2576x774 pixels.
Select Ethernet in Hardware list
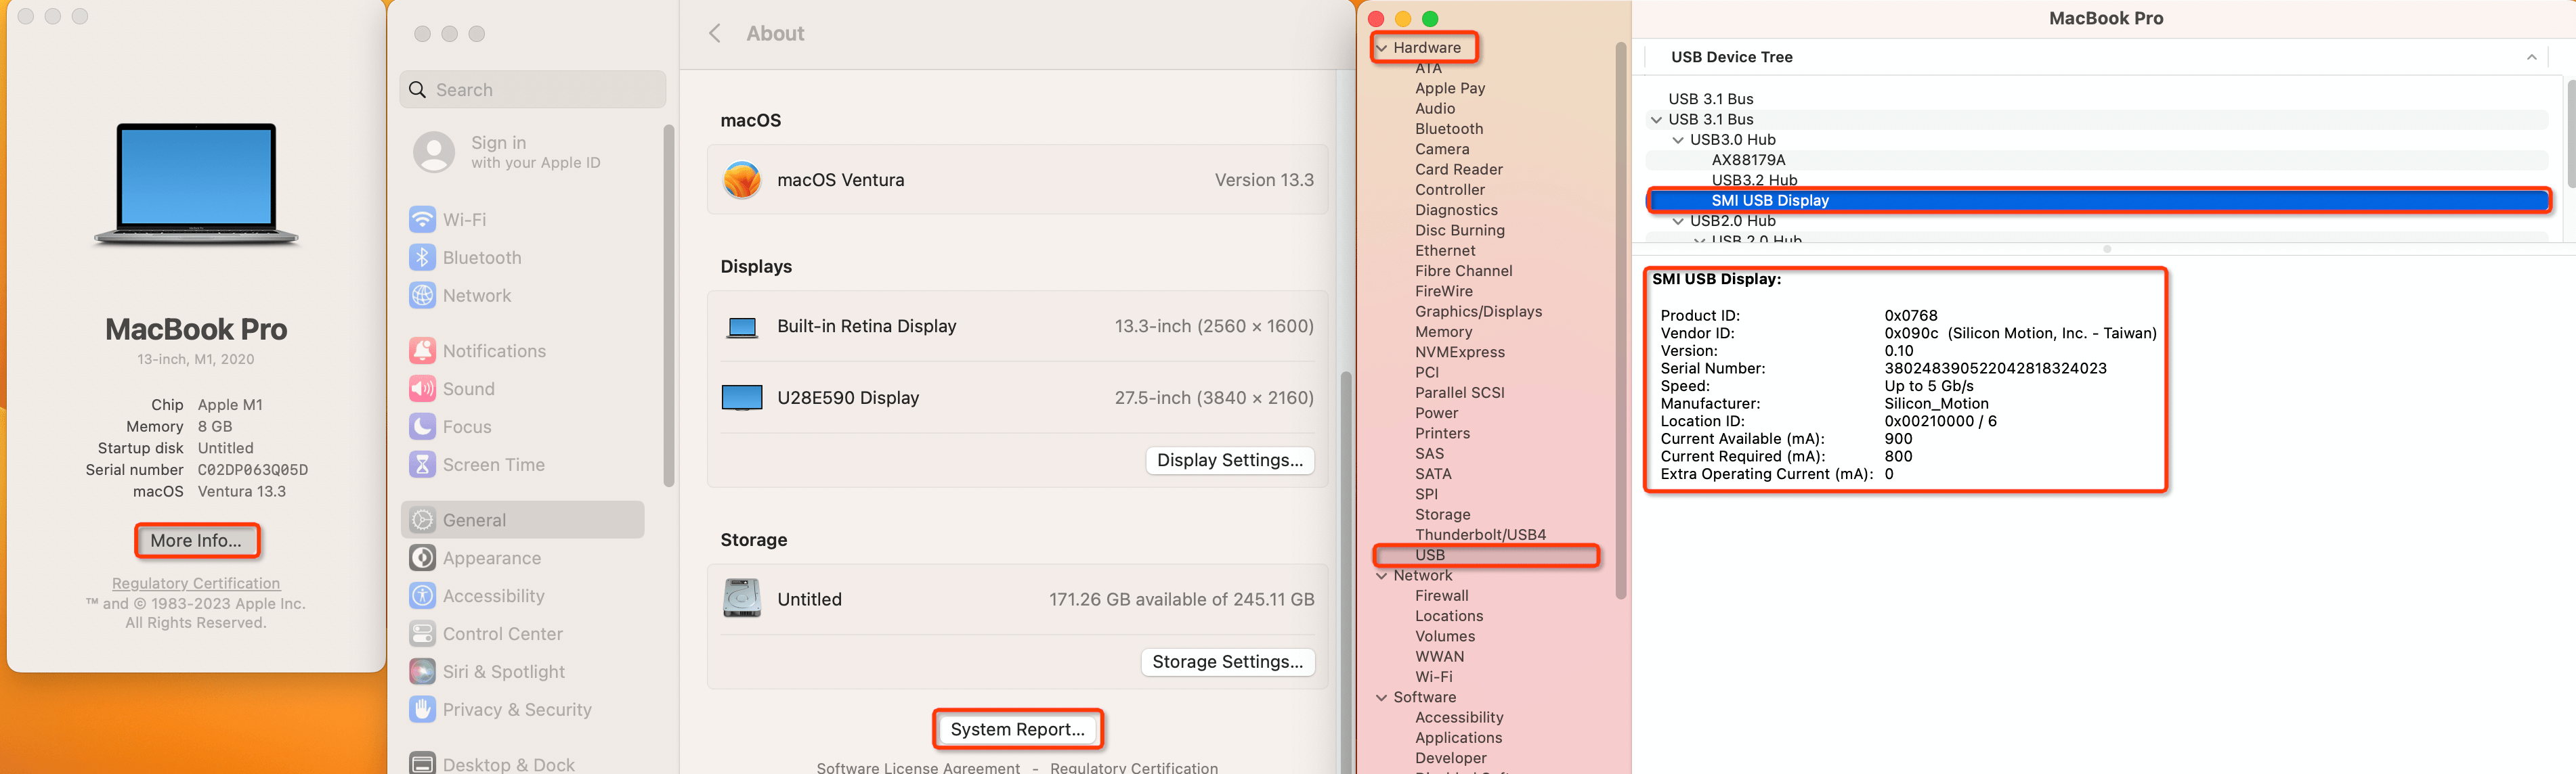point(1445,251)
